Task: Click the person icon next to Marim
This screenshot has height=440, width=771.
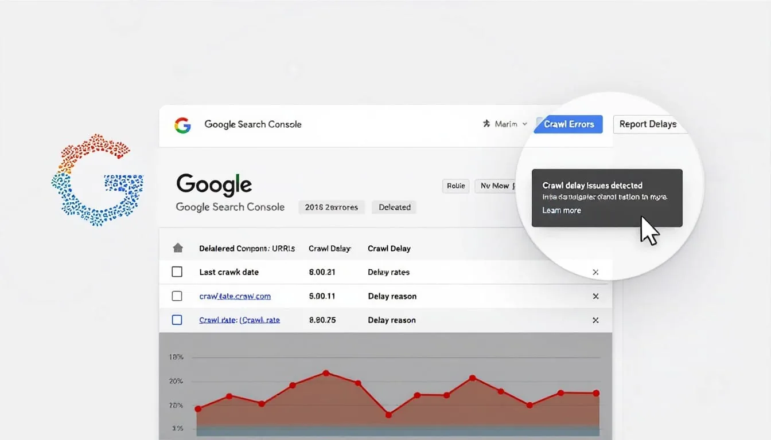Action: tap(486, 124)
